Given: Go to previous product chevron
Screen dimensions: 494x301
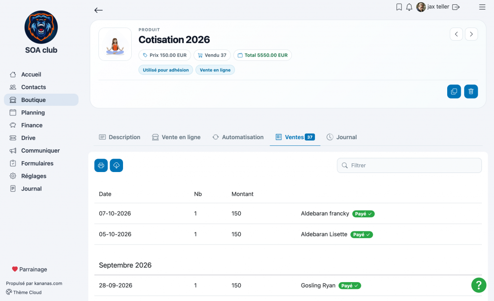Looking at the screenshot, I should coord(456,34).
